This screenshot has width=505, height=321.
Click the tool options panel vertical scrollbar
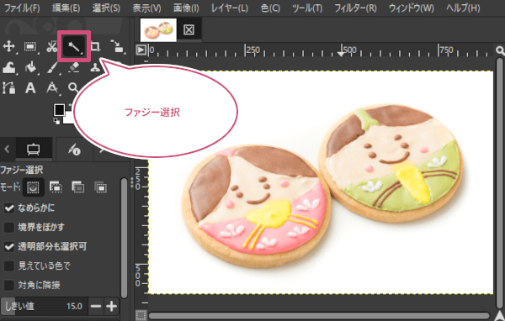coord(124,239)
